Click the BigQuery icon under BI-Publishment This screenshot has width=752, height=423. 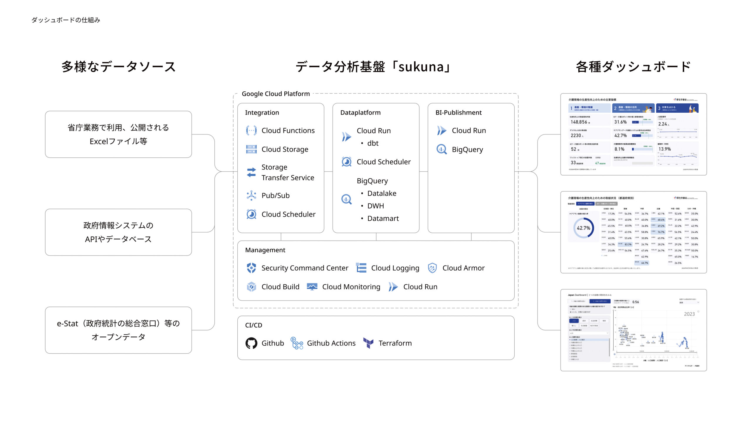[442, 149]
